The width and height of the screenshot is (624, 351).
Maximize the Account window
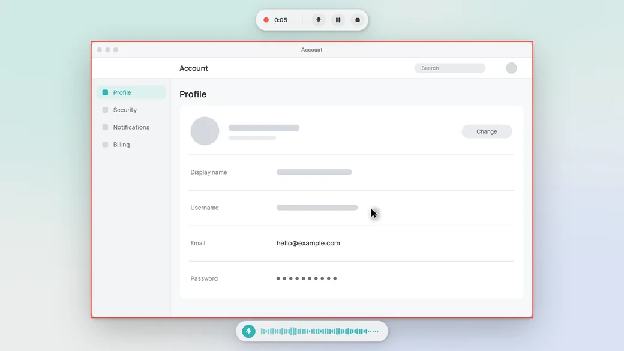click(116, 50)
